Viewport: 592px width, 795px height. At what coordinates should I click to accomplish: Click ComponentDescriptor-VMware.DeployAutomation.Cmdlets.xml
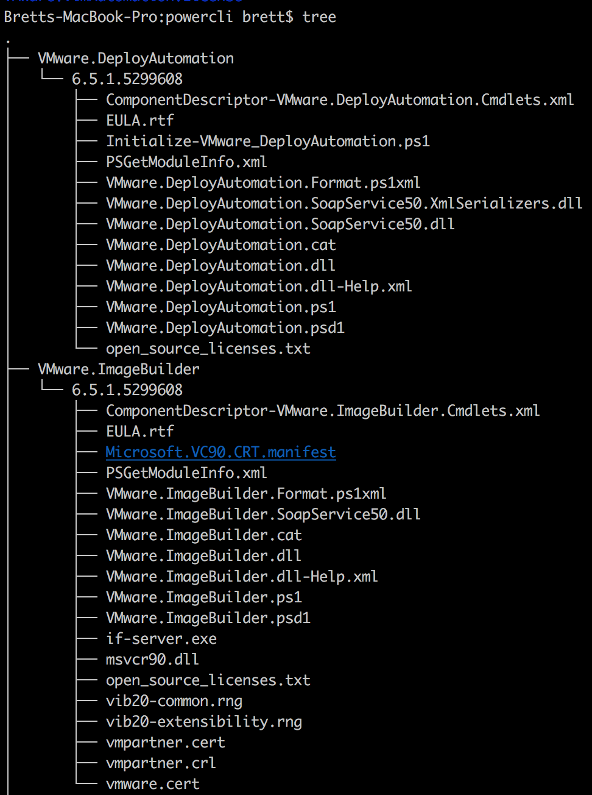[x=340, y=100]
